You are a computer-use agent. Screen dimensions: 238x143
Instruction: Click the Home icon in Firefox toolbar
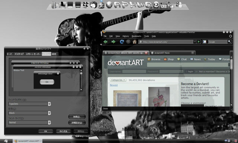(x=135, y=42)
